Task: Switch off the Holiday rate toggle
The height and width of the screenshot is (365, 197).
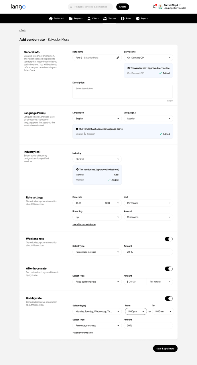Action: [x=169, y=299]
